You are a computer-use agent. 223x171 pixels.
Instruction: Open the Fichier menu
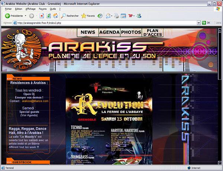pos(8,9)
